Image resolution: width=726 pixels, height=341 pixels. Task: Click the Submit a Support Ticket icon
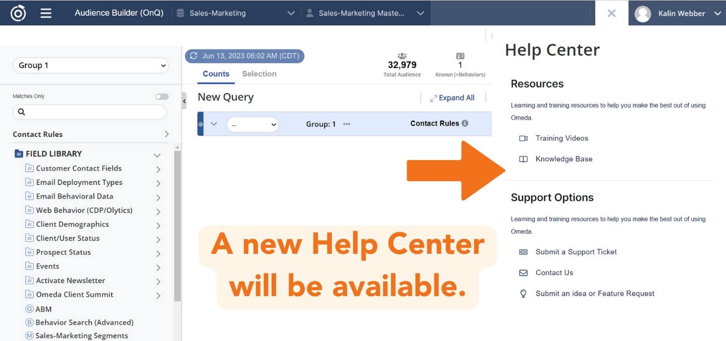click(523, 252)
